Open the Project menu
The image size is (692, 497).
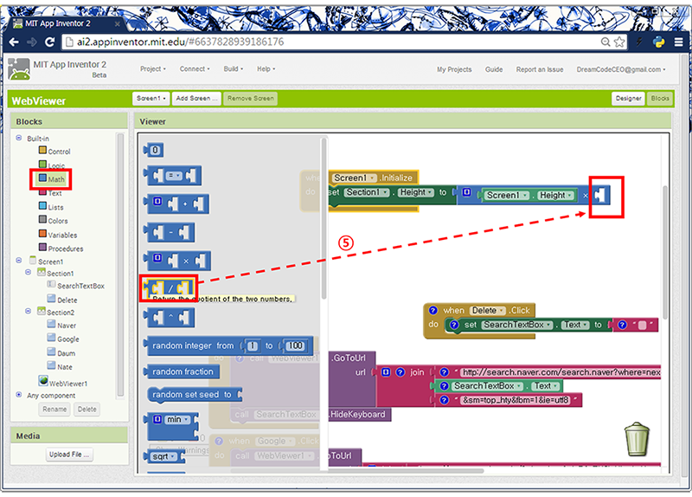tap(153, 69)
